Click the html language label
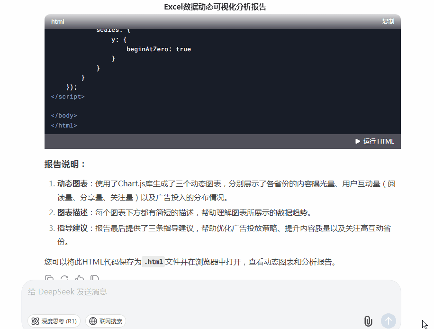Screen dimensions: 434x329 pos(58,22)
